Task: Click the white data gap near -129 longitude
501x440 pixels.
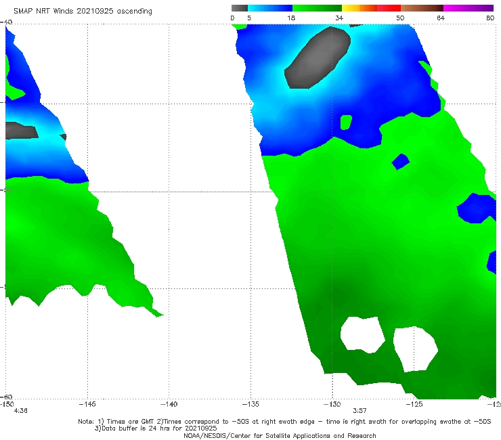Action: tap(363, 335)
